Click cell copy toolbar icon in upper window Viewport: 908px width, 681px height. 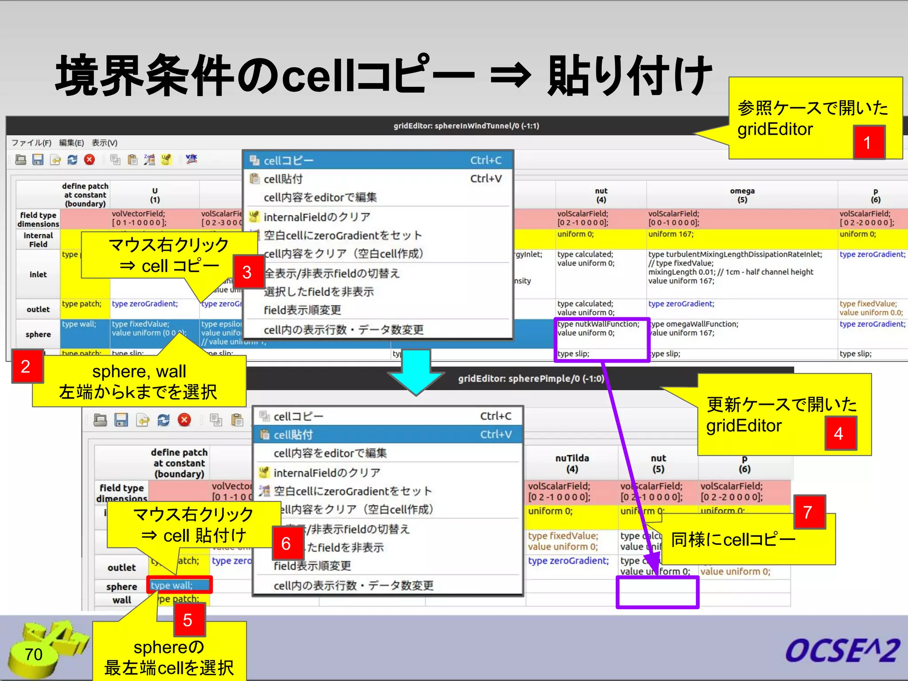click(x=115, y=160)
